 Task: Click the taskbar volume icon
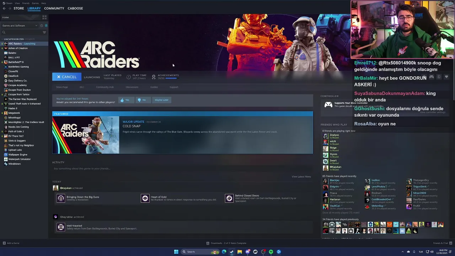pyautogui.click(x=432, y=252)
